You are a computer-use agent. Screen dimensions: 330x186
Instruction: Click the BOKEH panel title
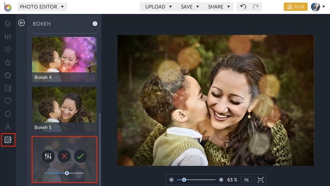42,24
